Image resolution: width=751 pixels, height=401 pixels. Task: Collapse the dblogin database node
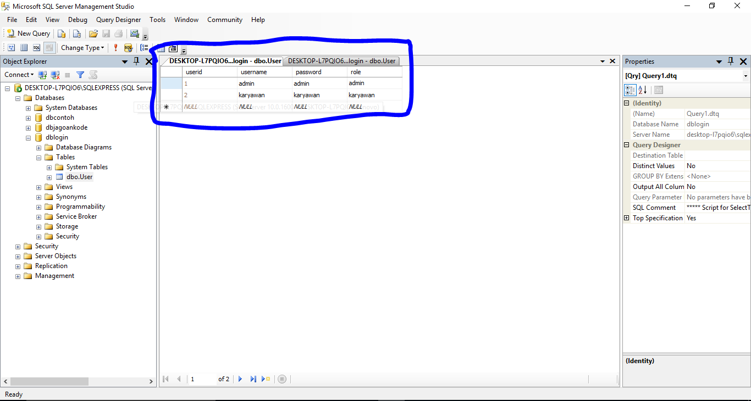click(x=28, y=137)
